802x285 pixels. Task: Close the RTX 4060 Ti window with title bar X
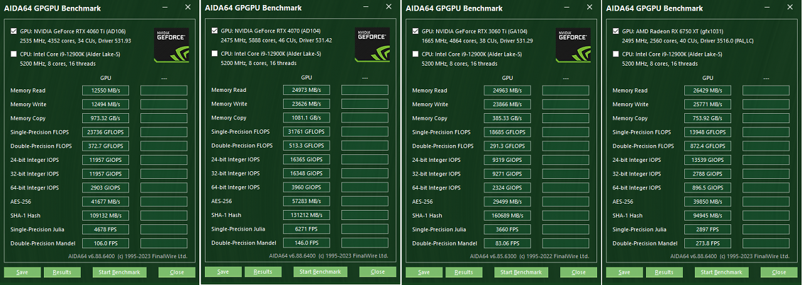pyautogui.click(x=188, y=7)
